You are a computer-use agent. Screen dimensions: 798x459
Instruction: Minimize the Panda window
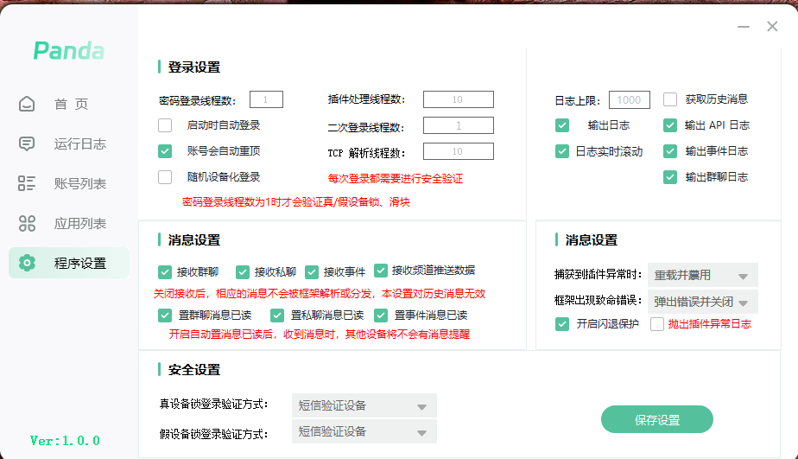tap(743, 27)
